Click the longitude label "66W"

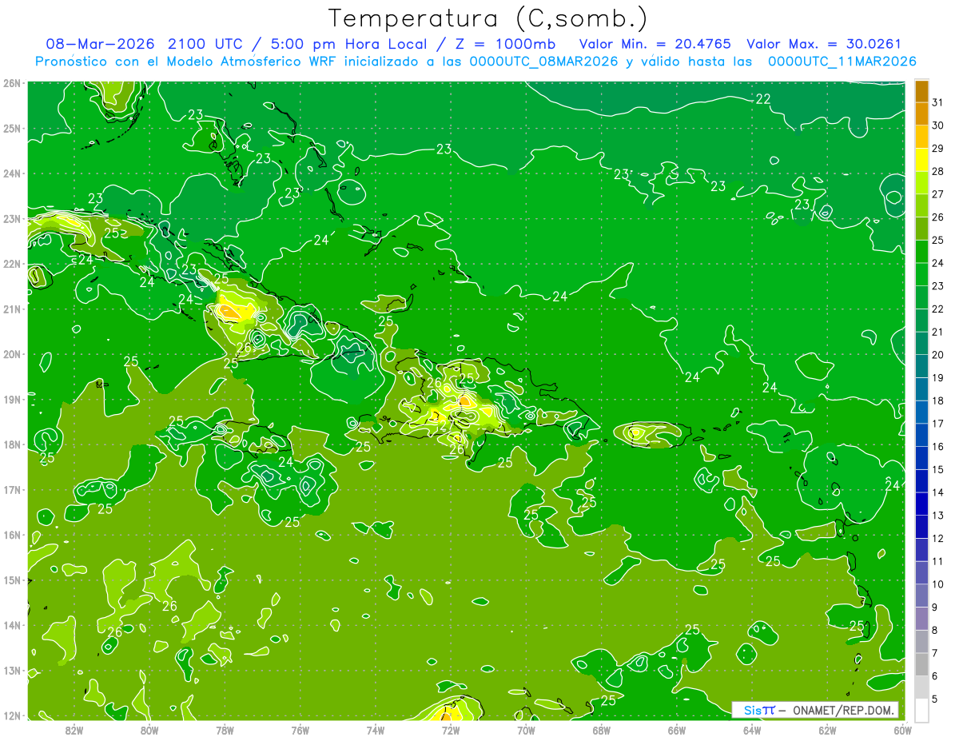tap(677, 730)
